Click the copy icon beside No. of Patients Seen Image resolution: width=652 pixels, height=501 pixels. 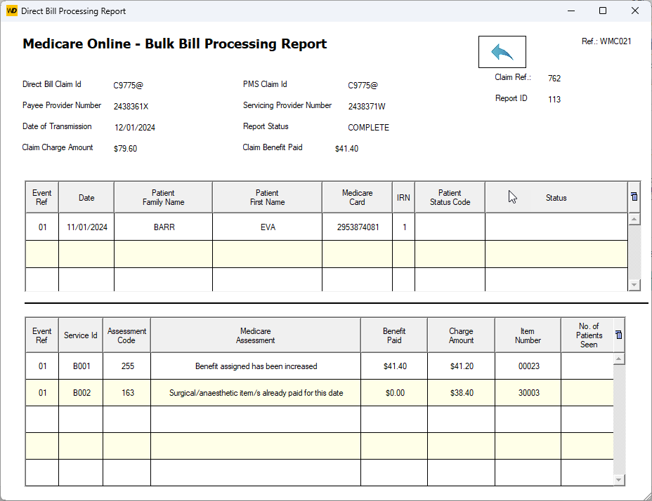(619, 335)
